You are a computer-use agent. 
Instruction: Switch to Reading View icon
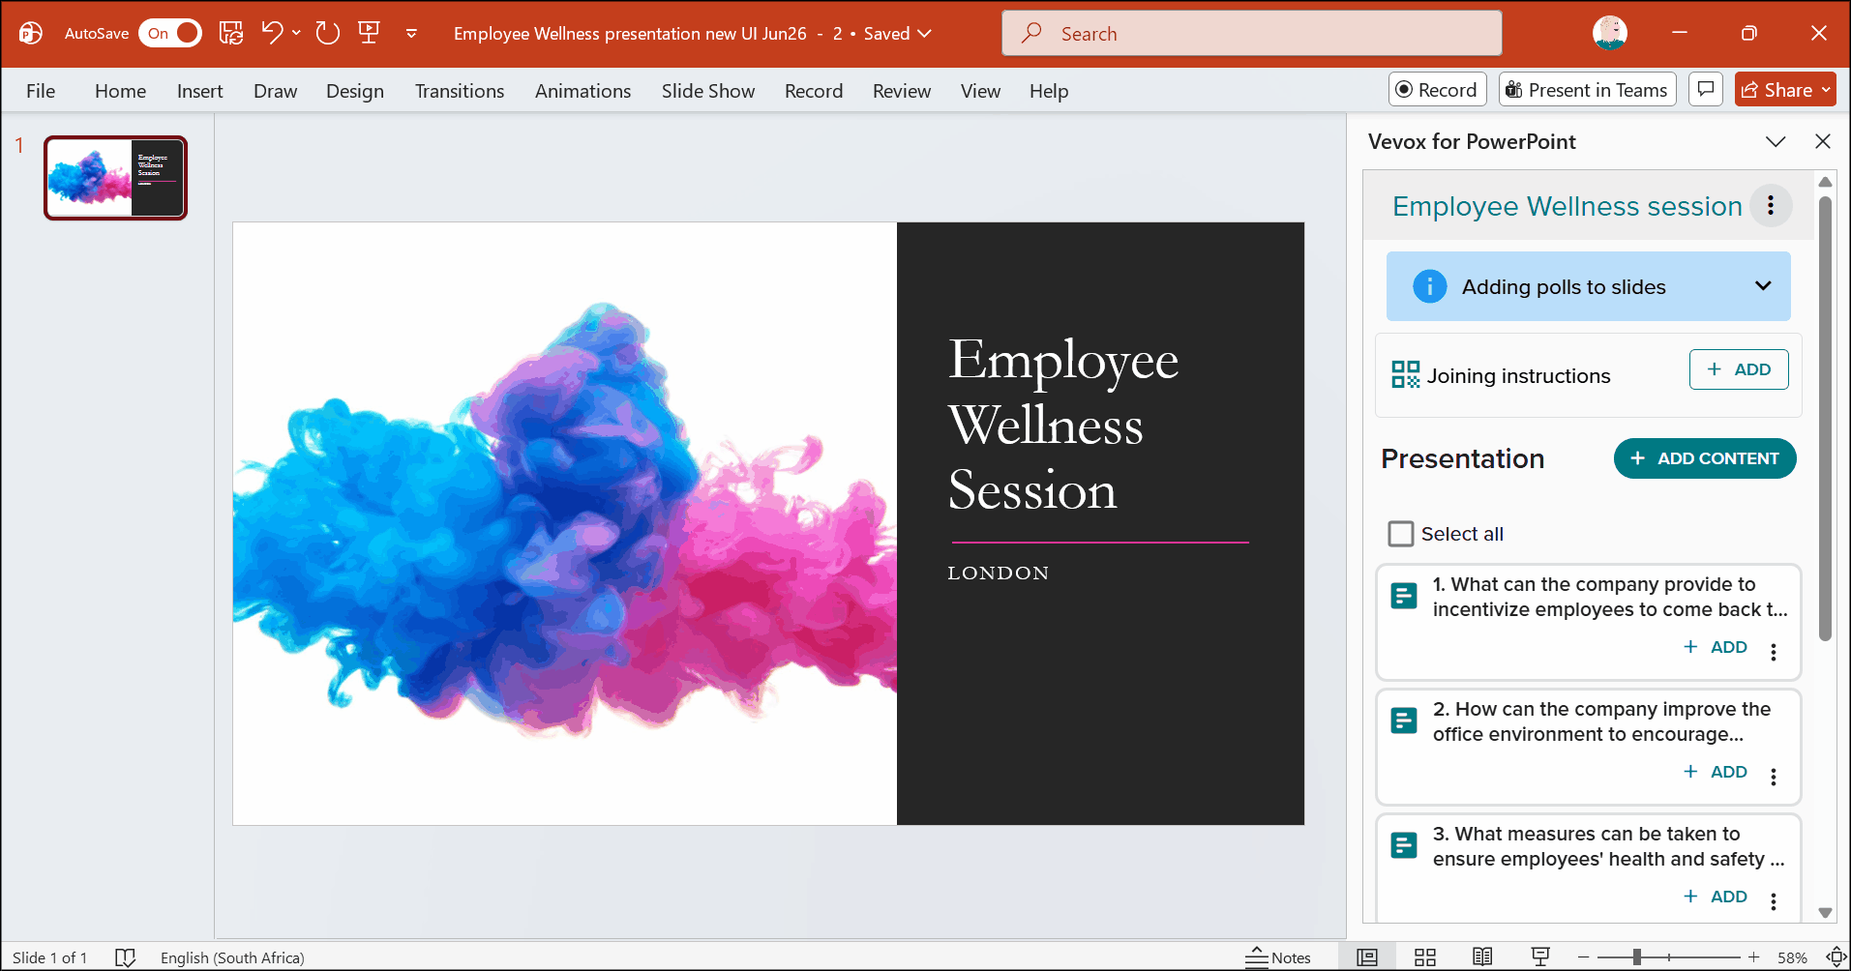[1482, 957]
